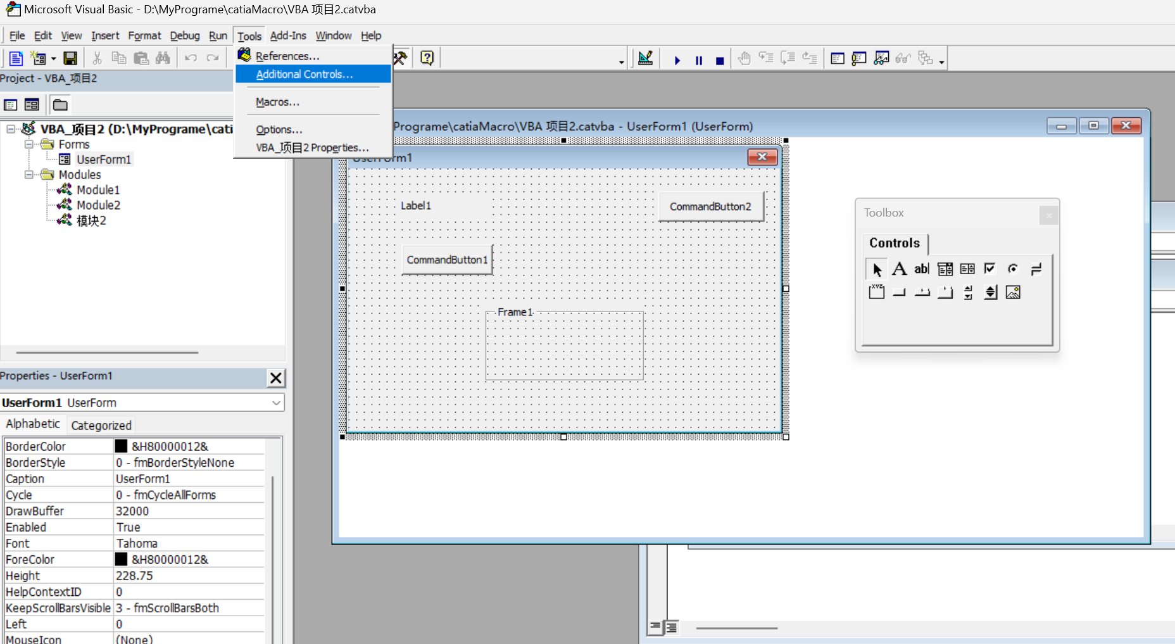Select Module1 in project tree
1175x644 pixels.
(x=98, y=190)
